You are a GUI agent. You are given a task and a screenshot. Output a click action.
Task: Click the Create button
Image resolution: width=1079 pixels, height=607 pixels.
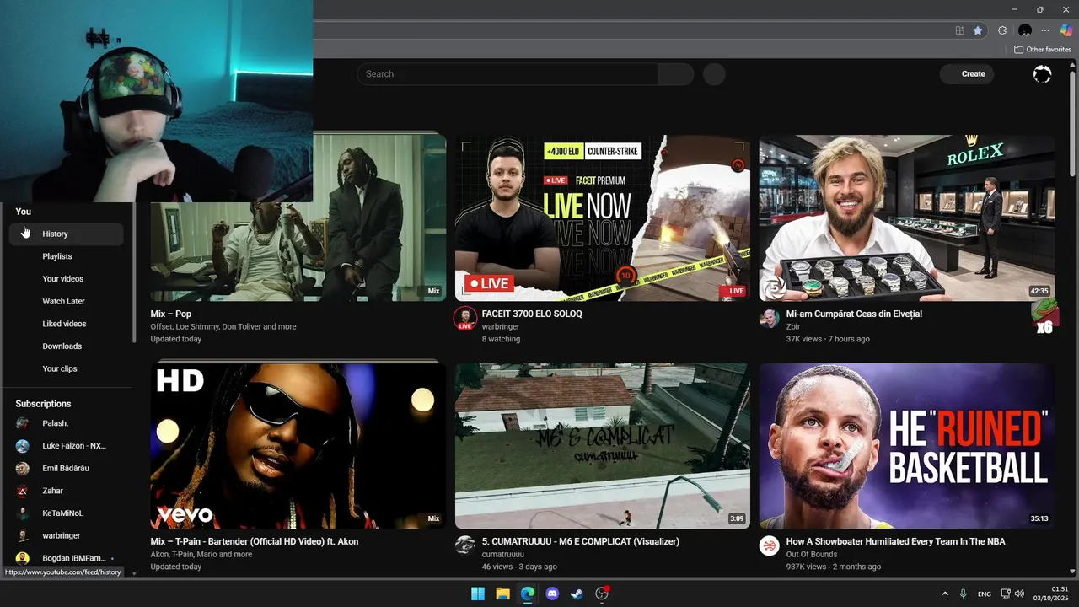(966, 74)
